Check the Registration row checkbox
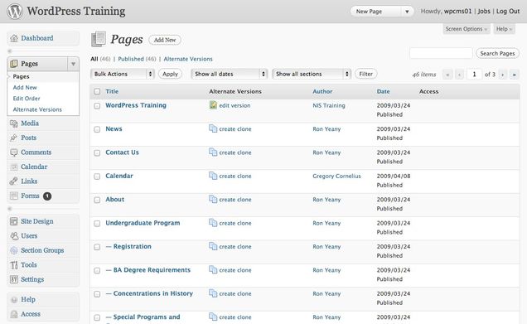The height and width of the screenshot is (324, 527). tap(97, 247)
